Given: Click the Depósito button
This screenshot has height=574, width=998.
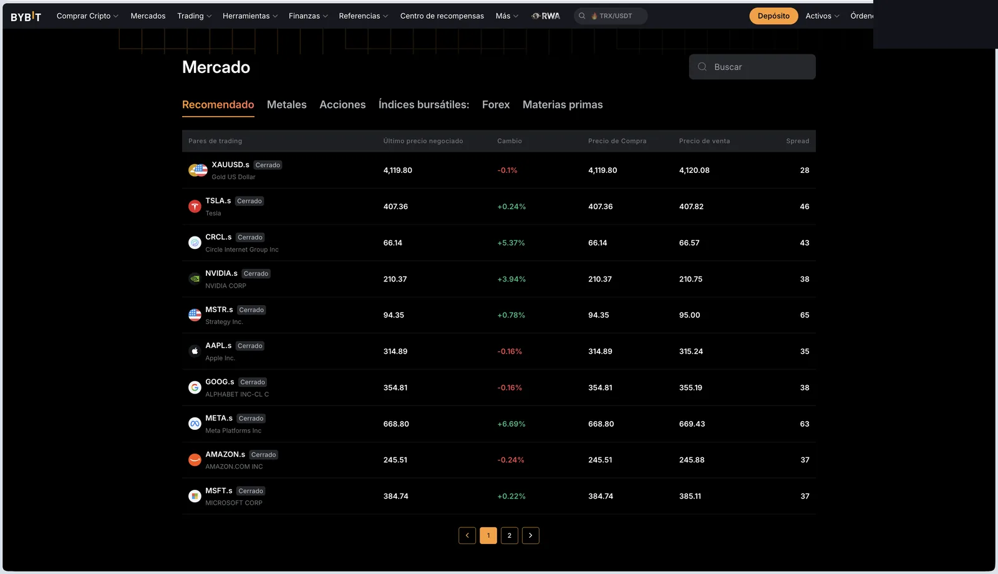Looking at the screenshot, I should tap(773, 16).
